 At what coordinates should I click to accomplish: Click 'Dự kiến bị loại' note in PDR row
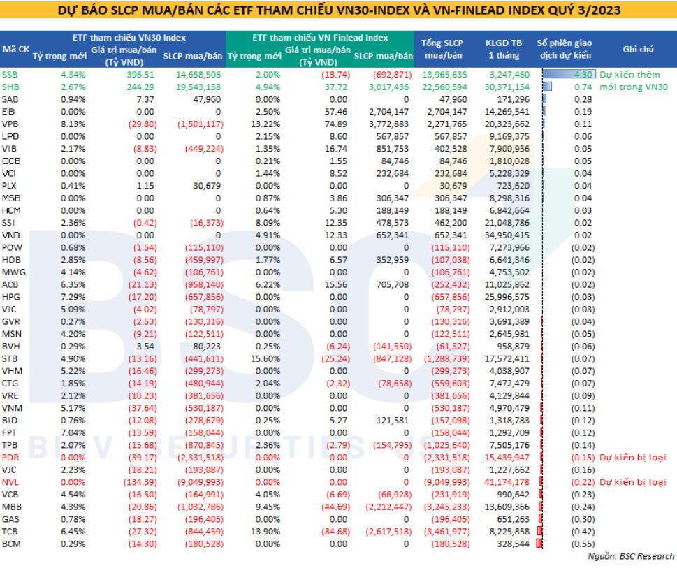pos(632,458)
